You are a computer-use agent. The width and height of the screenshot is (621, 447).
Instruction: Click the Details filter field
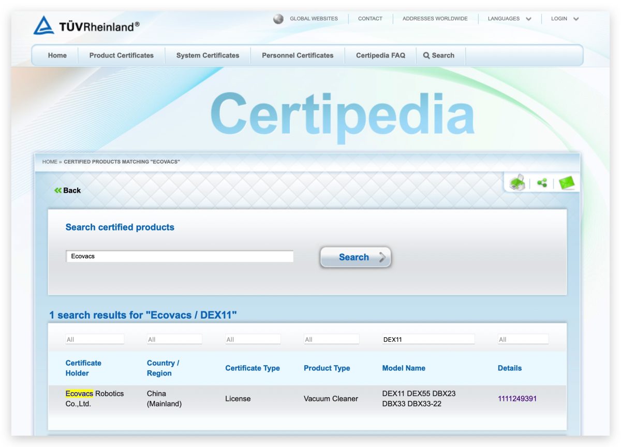coord(523,339)
